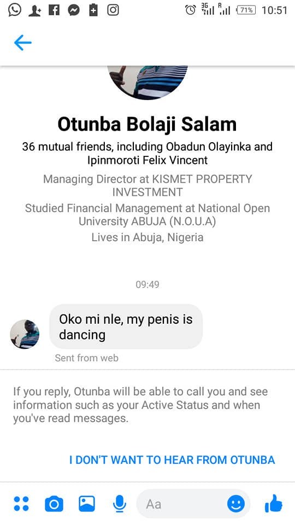Tap the Messenger notification icon in status bar

click(74, 10)
